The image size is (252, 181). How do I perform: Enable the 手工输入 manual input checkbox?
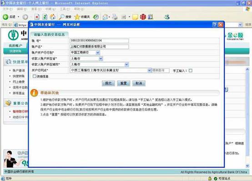[x=191, y=71]
